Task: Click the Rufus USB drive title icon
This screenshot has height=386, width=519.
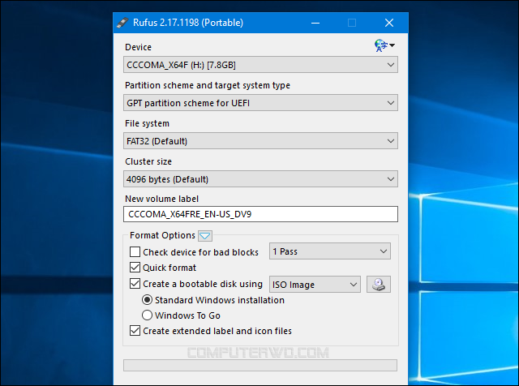Action: click(122, 23)
